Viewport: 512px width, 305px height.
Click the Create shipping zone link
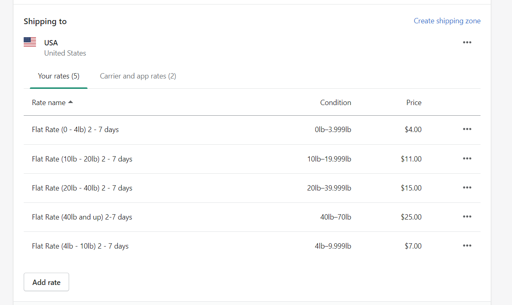pyautogui.click(x=447, y=21)
